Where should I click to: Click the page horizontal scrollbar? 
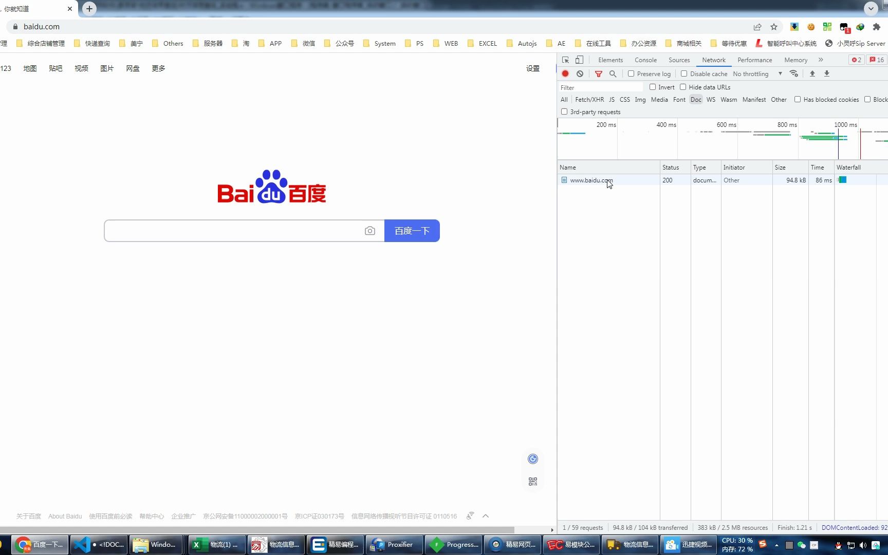coord(257,529)
